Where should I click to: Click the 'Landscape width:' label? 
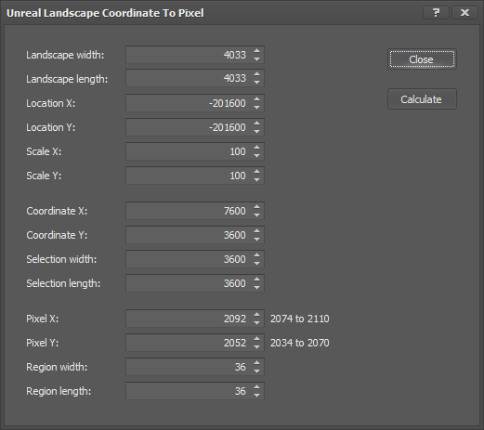pos(65,55)
